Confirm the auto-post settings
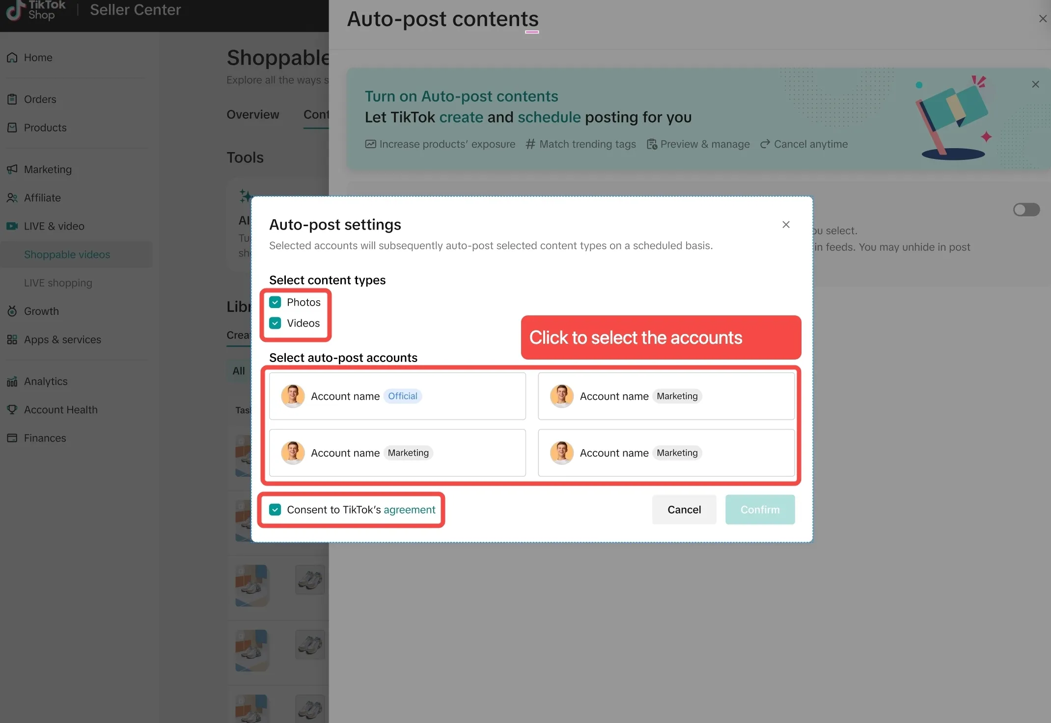This screenshot has width=1051, height=723. pyautogui.click(x=760, y=510)
